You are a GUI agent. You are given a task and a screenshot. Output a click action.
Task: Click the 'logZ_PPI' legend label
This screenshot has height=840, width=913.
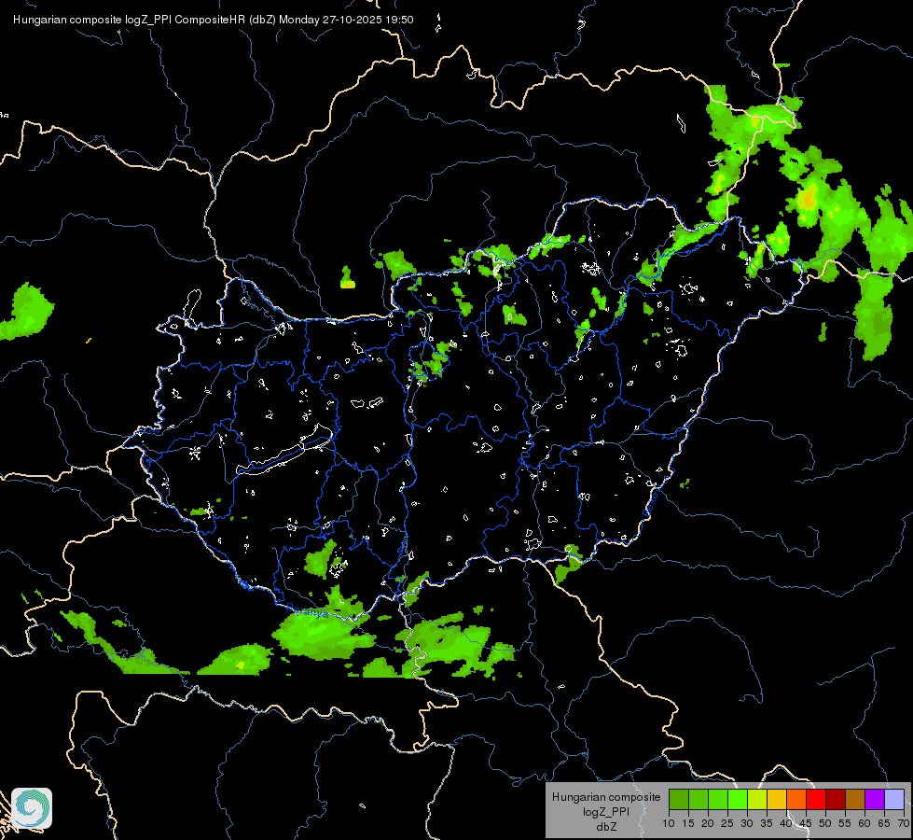(x=606, y=812)
